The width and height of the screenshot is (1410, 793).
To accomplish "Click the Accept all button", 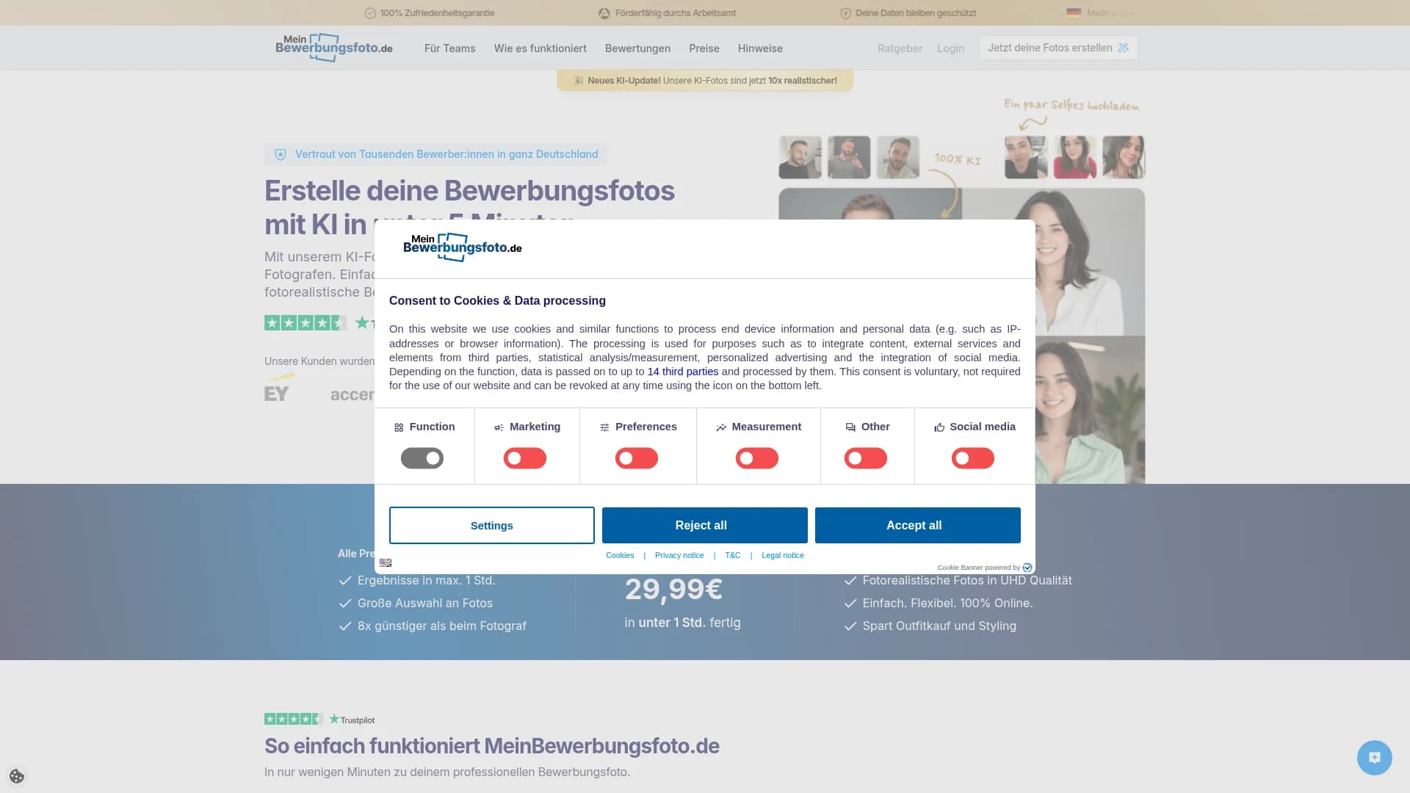I will click(x=918, y=526).
